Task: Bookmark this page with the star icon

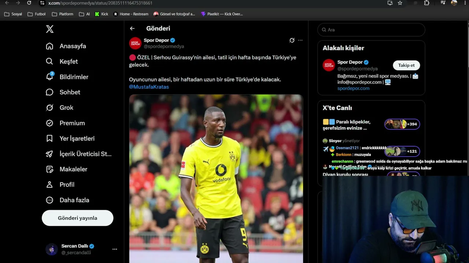Action: [x=400, y=3]
